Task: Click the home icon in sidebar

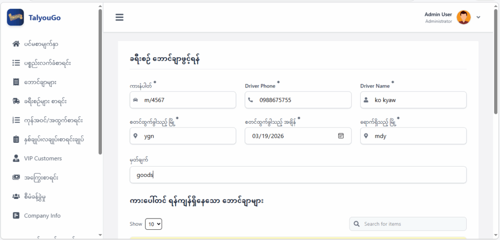Action: coord(16,44)
